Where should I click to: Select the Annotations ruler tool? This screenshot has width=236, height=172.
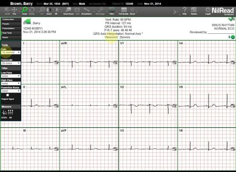coord(86,11)
